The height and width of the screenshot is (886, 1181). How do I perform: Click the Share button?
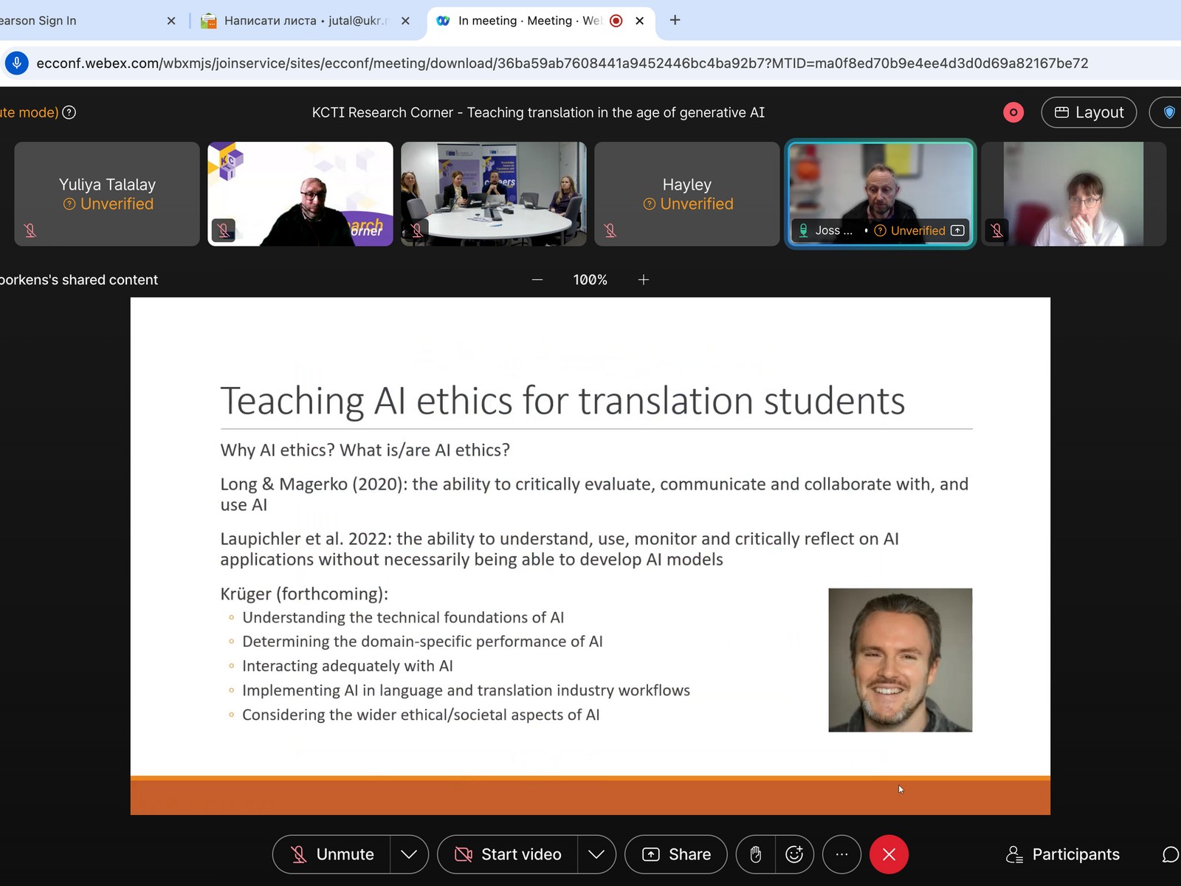point(676,854)
